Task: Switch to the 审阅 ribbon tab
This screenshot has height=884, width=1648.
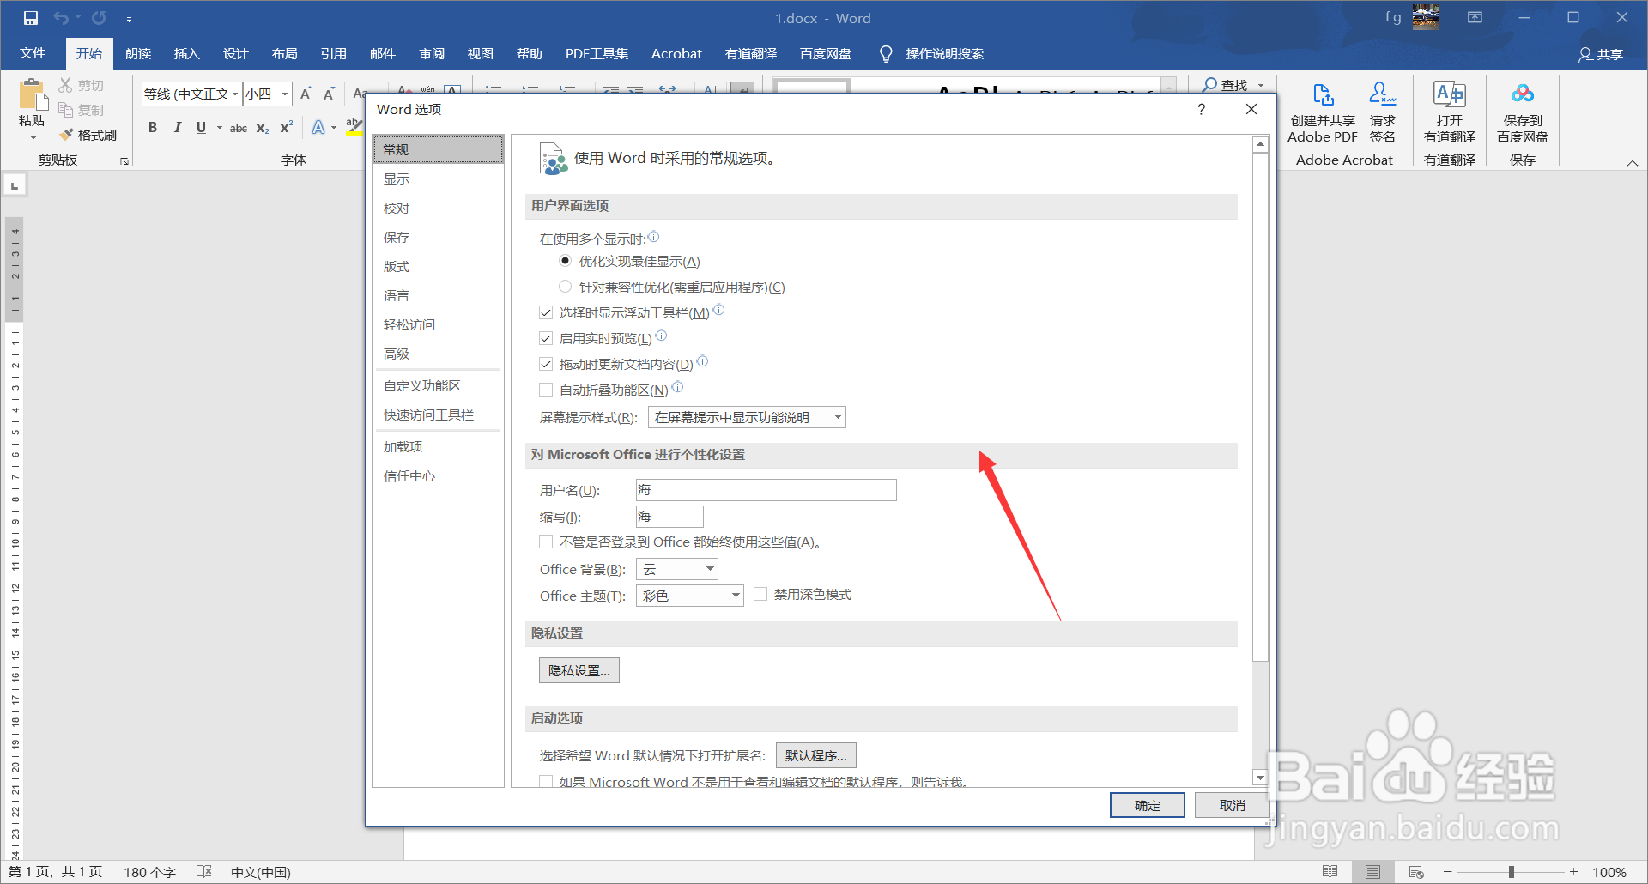Action: tap(431, 53)
